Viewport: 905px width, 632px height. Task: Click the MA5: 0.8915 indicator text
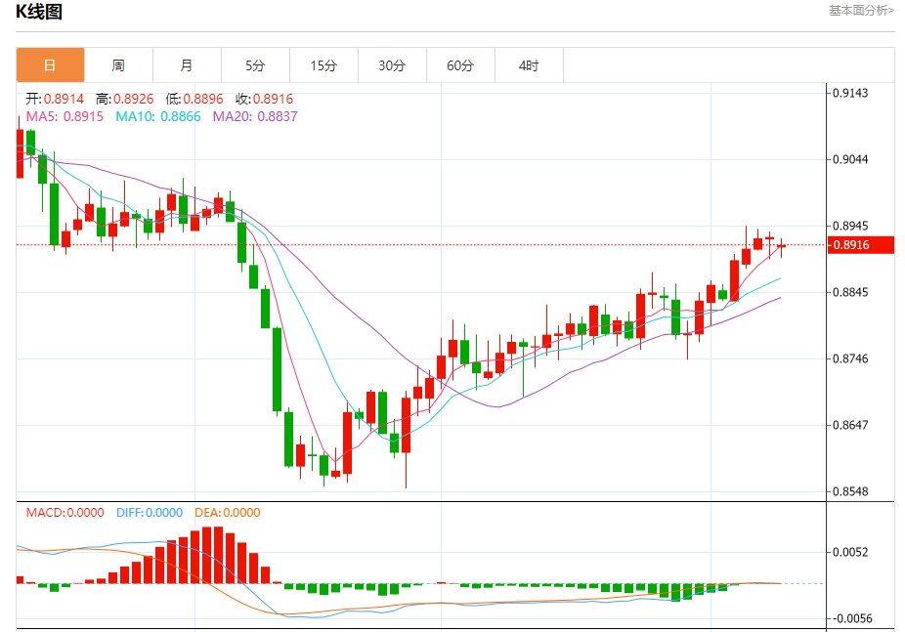click(65, 116)
